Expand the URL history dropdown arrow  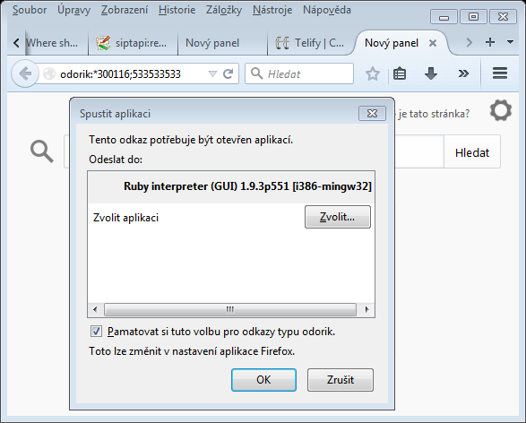tap(212, 73)
